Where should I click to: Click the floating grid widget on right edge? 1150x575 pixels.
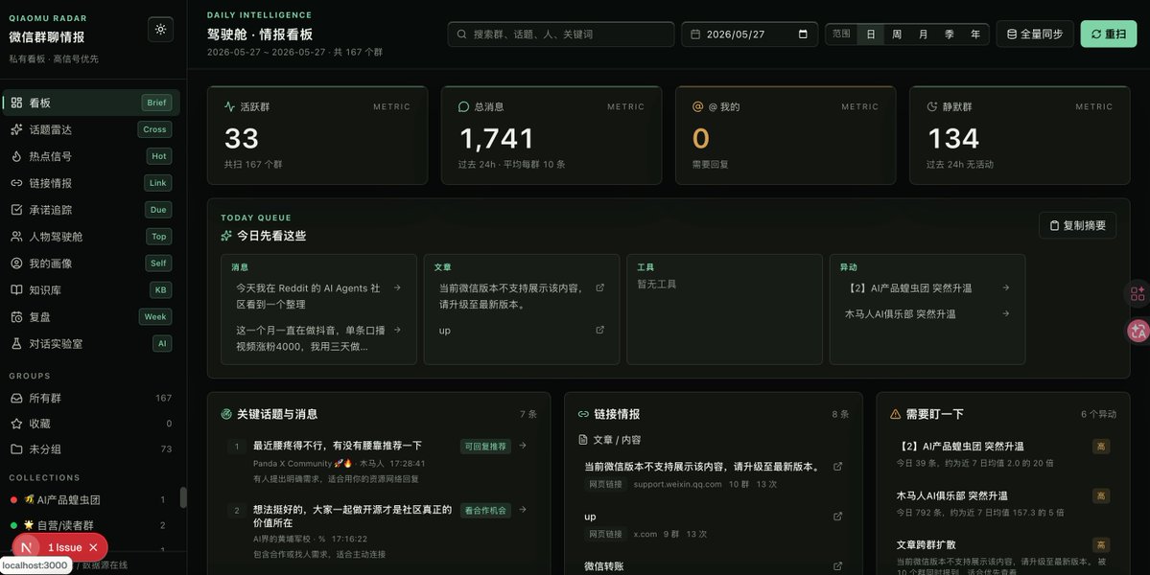tap(1138, 293)
